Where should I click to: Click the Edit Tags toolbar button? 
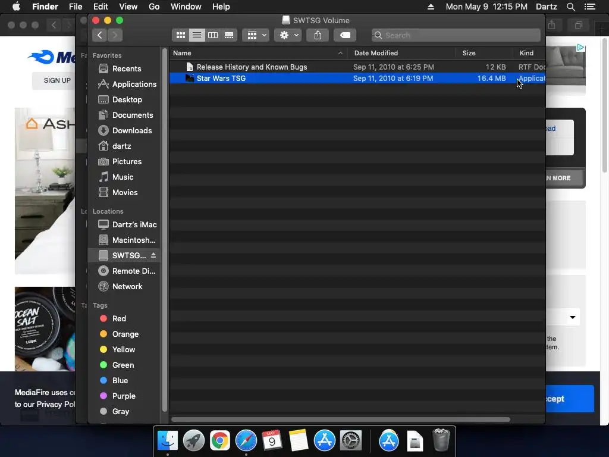[345, 35]
